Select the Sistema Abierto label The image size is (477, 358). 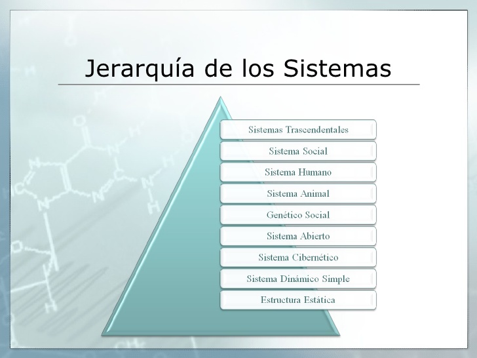pyautogui.click(x=298, y=236)
